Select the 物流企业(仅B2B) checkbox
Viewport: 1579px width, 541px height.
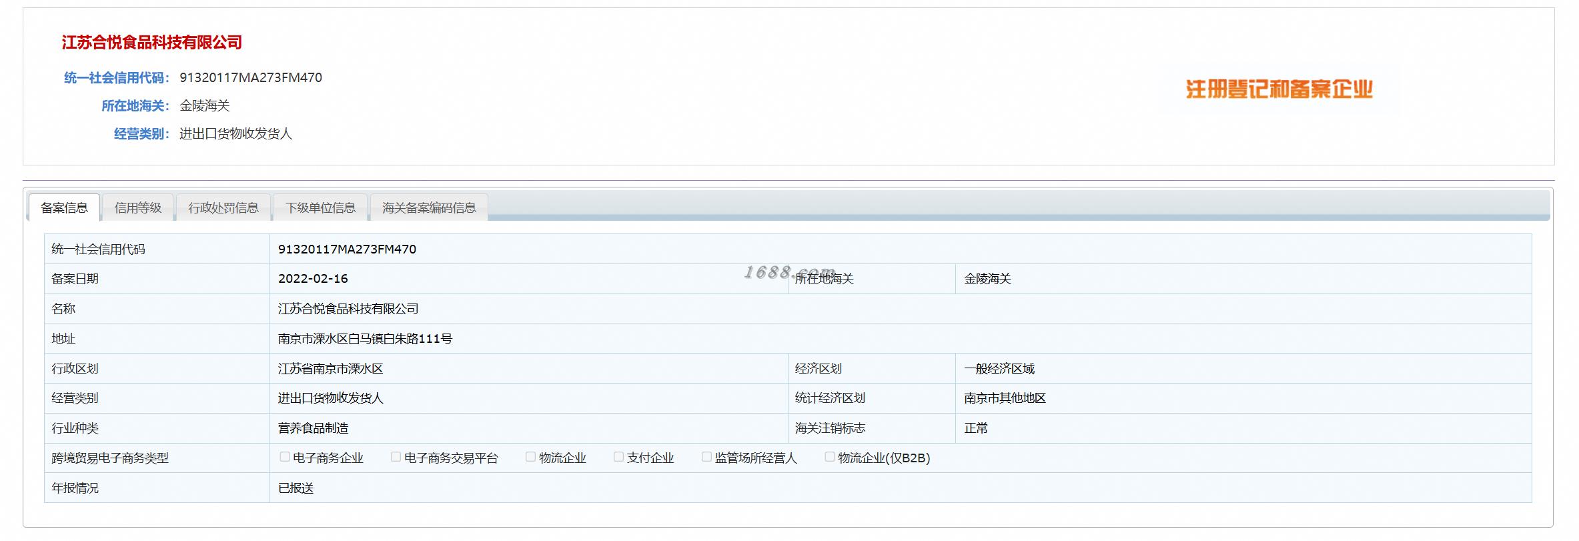[x=830, y=457]
